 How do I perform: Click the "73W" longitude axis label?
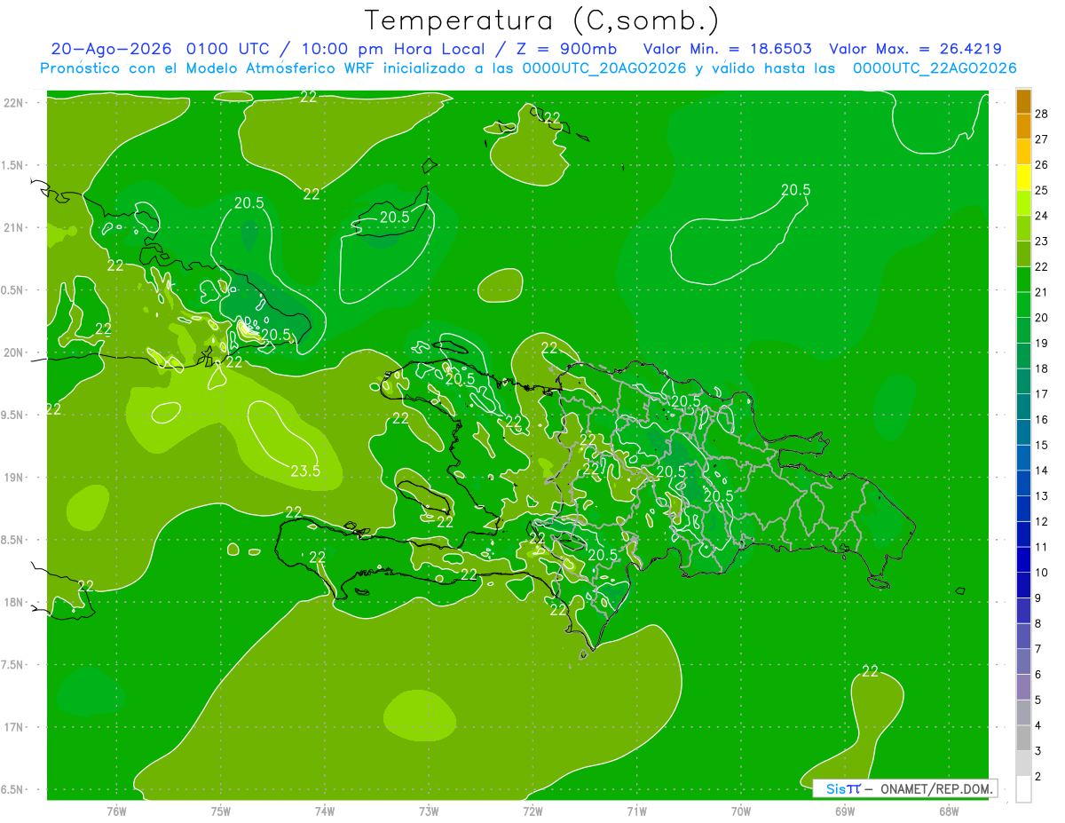pyautogui.click(x=429, y=811)
